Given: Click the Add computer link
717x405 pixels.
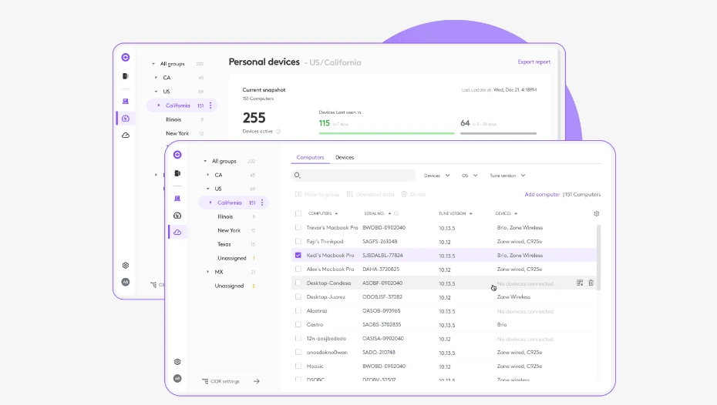Looking at the screenshot, I should [542, 194].
